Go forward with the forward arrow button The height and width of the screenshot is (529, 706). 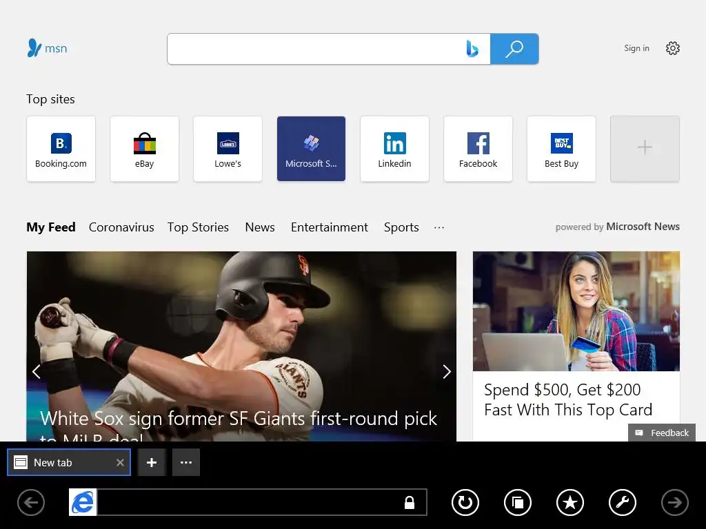click(674, 502)
